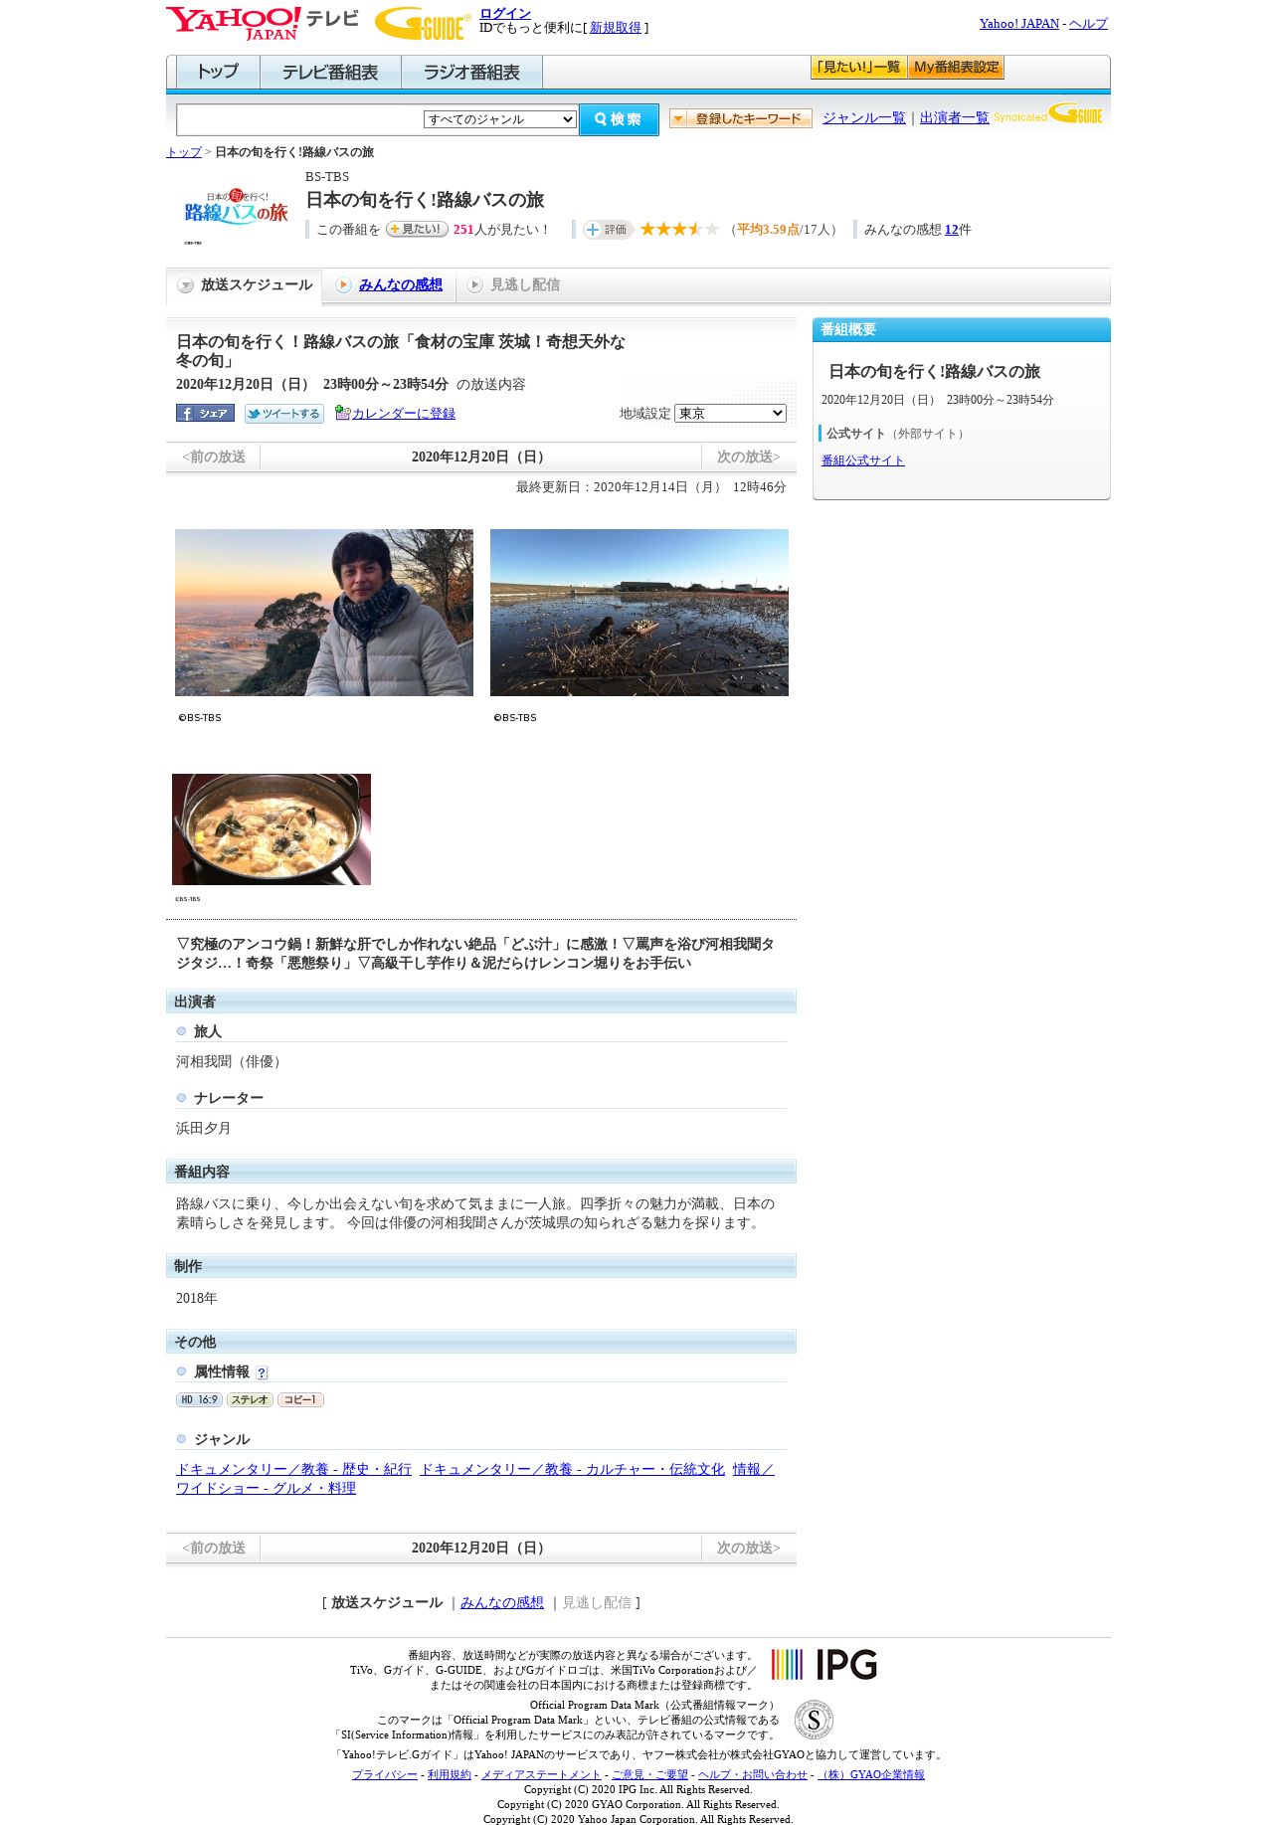Expand the 登録したキーワード dropdown
The width and height of the screenshot is (1277, 1825).
(x=741, y=118)
